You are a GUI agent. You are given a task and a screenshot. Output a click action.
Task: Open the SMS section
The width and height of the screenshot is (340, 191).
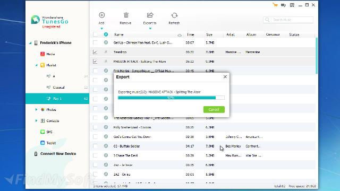click(x=49, y=132)
